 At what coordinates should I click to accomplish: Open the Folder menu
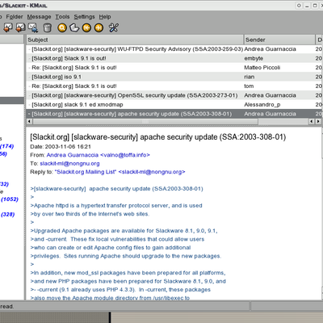[15, 17]
